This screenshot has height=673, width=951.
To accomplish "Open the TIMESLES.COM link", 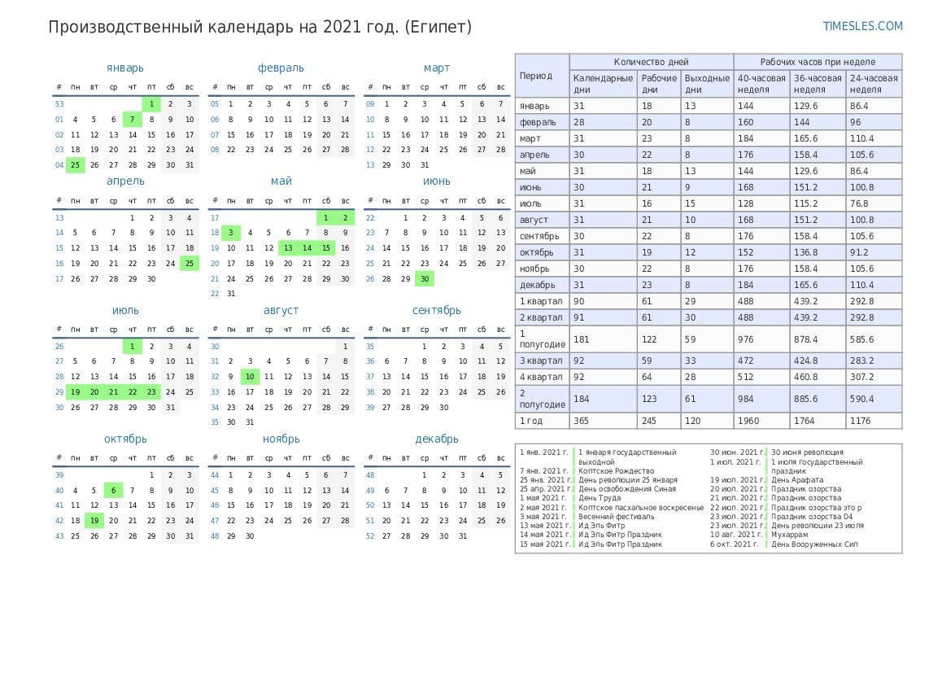I will 862,26.
